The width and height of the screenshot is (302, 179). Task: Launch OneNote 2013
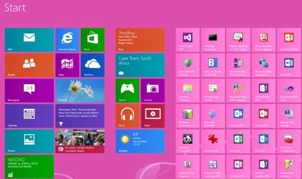pyautogui.click(x=238, y=166)
